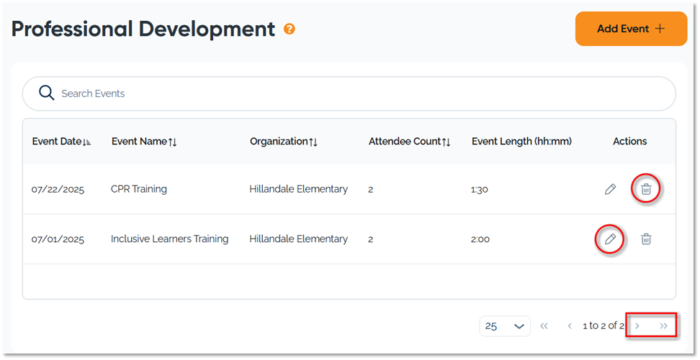
Task: Go to the next page arrow
Action: click(637, 326)
